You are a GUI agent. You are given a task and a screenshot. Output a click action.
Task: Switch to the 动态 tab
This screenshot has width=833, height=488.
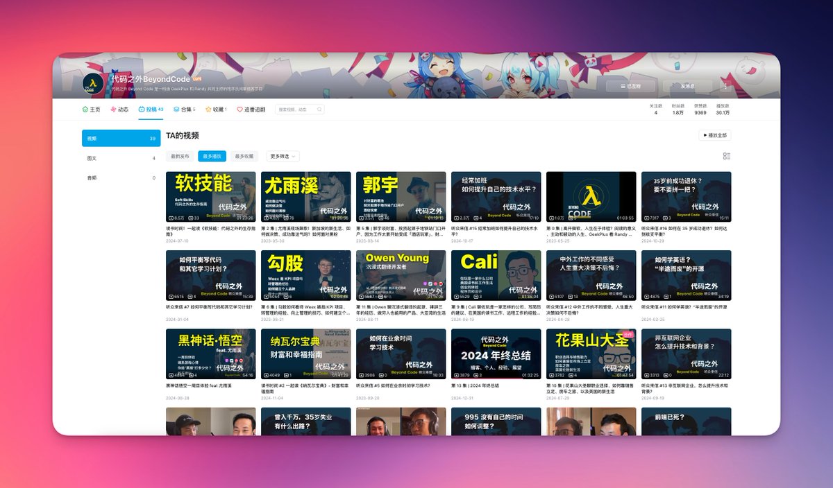pos(119,110)
